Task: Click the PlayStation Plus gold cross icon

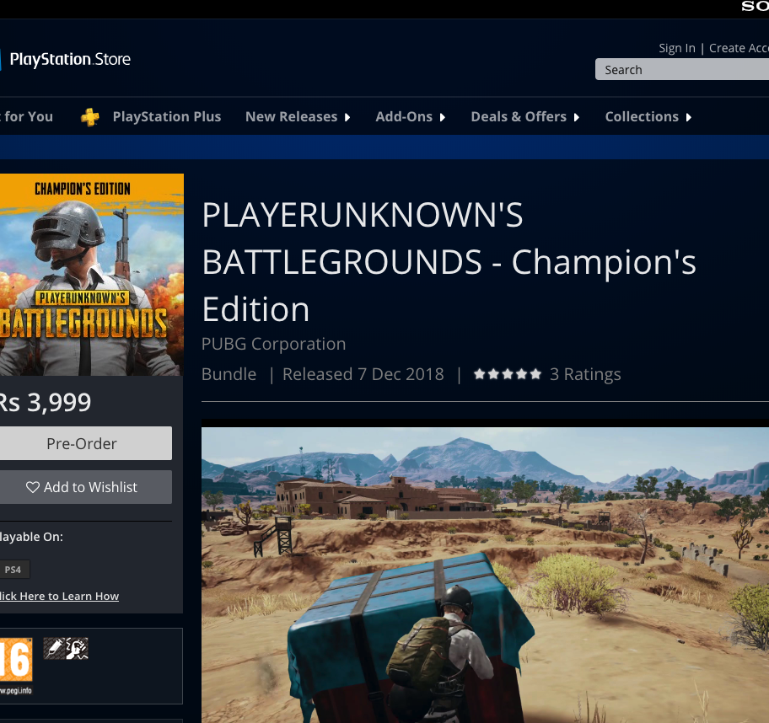Action: pos(90,117)
